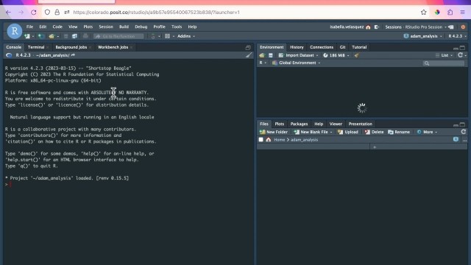Click the Upload button
Screen dimensions: 471x265
[348, 132]
